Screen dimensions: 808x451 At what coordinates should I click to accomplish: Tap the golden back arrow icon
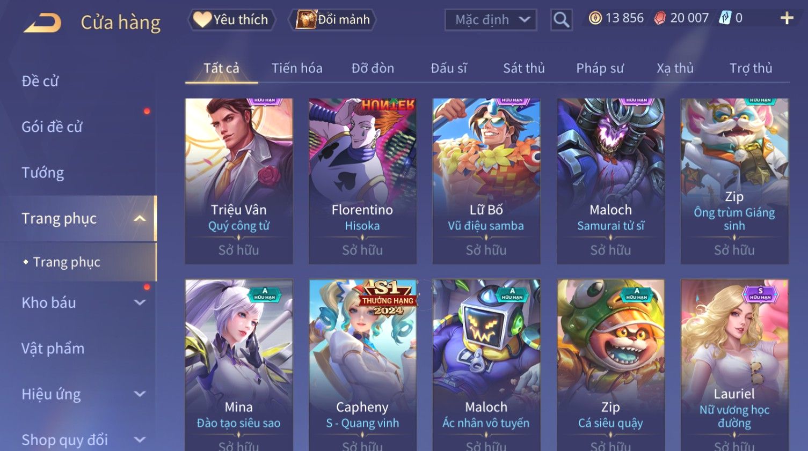(x=42, y=23)
